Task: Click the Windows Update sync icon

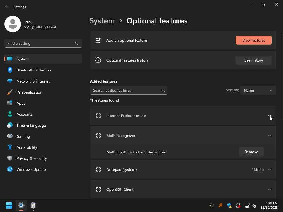Action: point(10,169)
